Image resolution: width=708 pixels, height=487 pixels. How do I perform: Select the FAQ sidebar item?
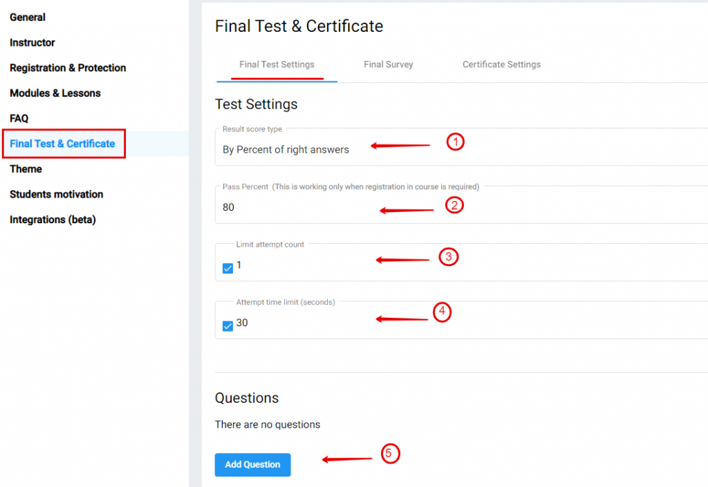pyautogui.click(x=19, y=118)
